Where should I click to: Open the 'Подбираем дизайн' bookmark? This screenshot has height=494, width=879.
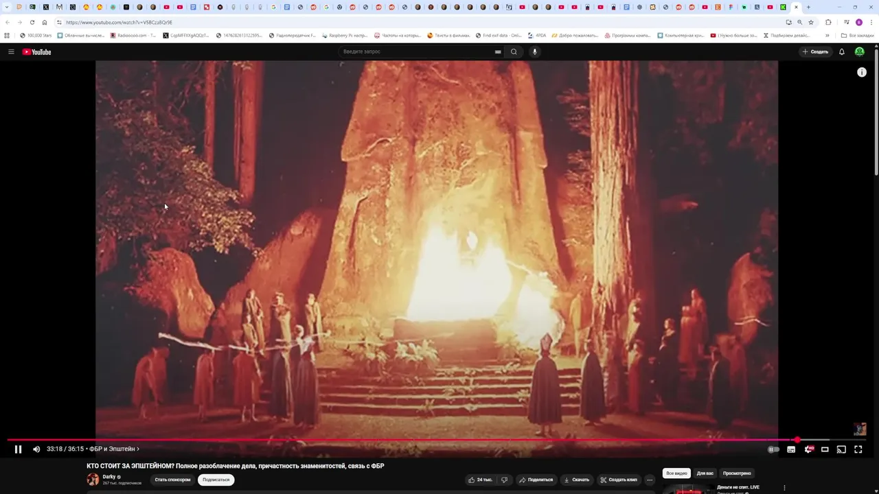(787, 35)
